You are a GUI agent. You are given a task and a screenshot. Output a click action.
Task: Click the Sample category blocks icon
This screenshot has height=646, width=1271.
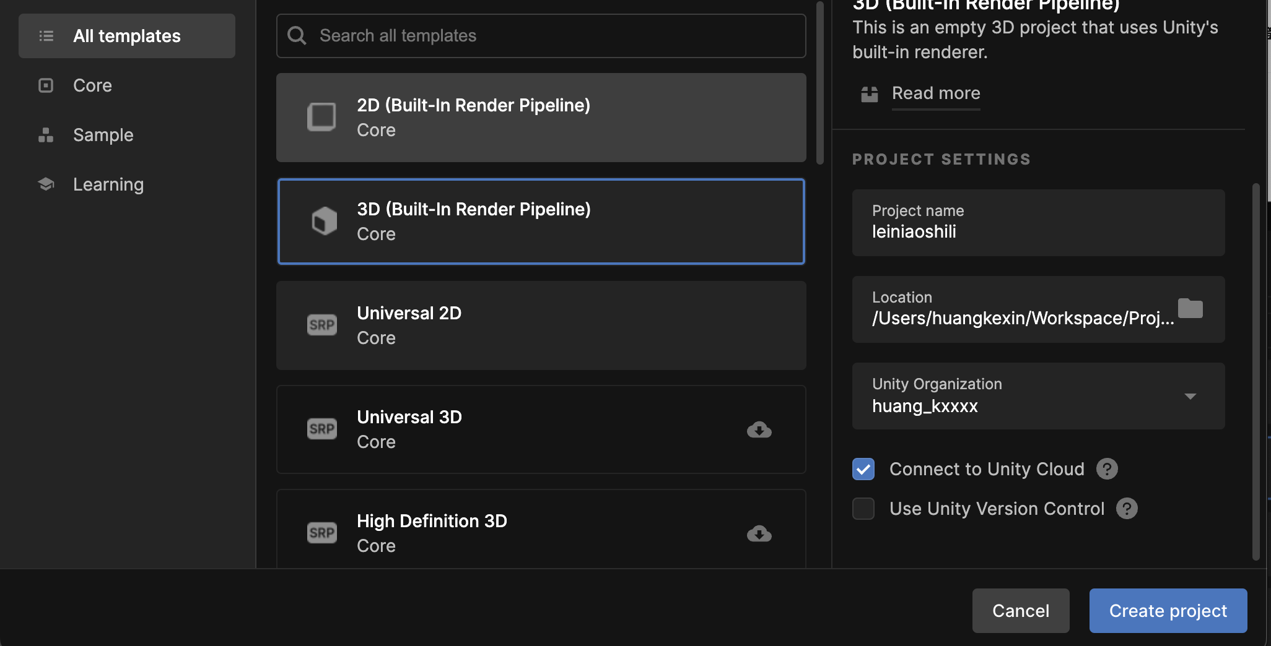tap(46, 135)
